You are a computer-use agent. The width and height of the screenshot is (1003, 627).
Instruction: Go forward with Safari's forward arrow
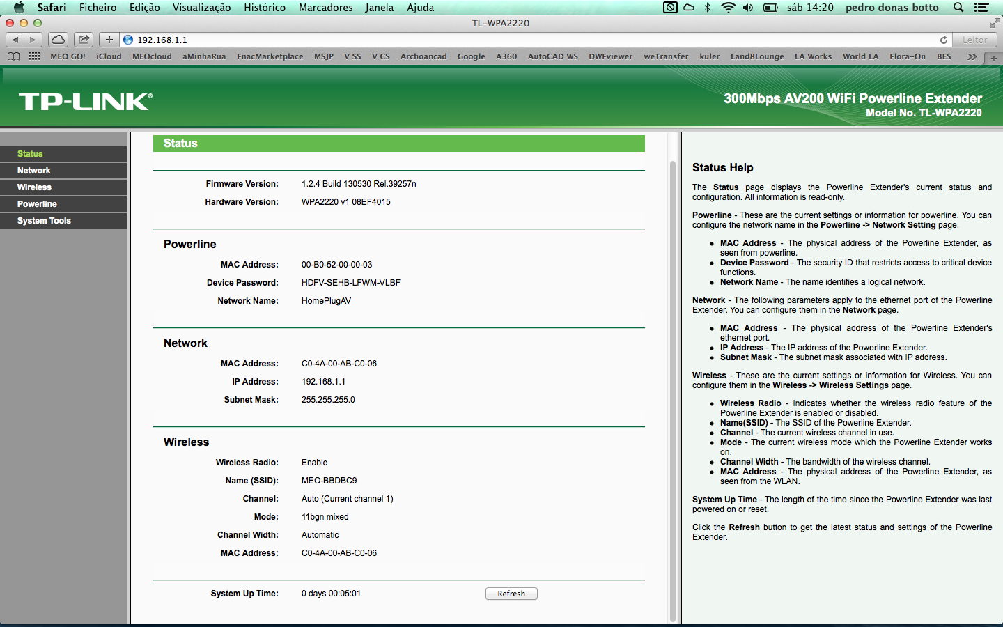point(33,40)
